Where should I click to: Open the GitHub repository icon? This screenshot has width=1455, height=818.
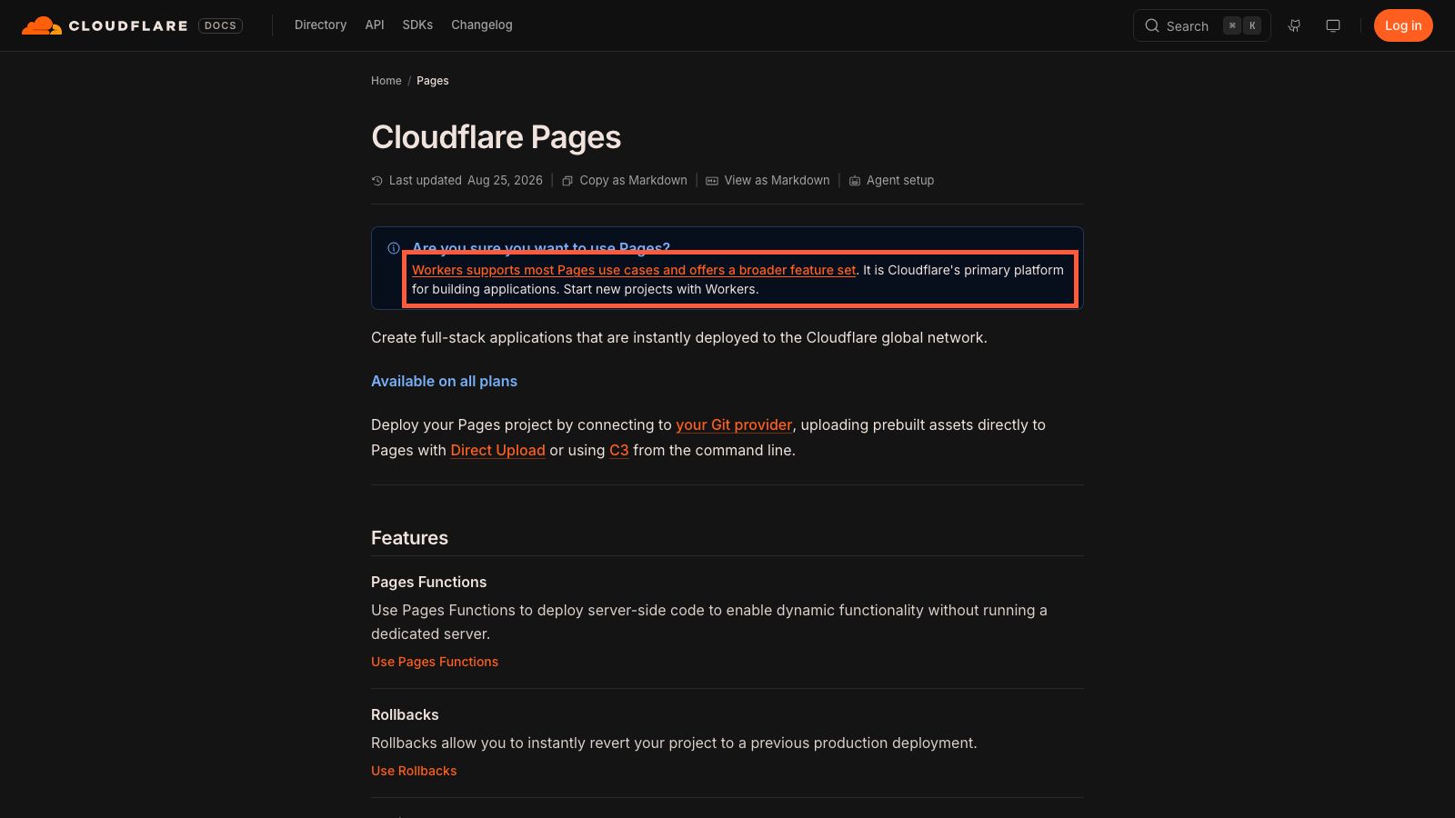click(x=1294, y=25)
